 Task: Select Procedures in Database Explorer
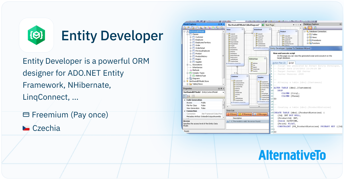click(316, 40)
